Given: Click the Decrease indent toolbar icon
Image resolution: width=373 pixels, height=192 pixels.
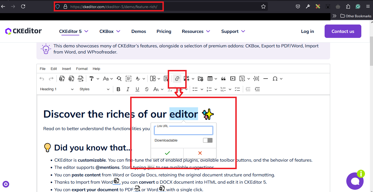Looking at the screenshot, I should tap(248, 89).
